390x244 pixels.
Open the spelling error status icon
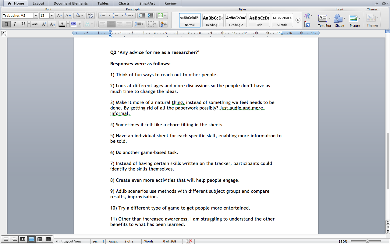click(x=189, y=241)
